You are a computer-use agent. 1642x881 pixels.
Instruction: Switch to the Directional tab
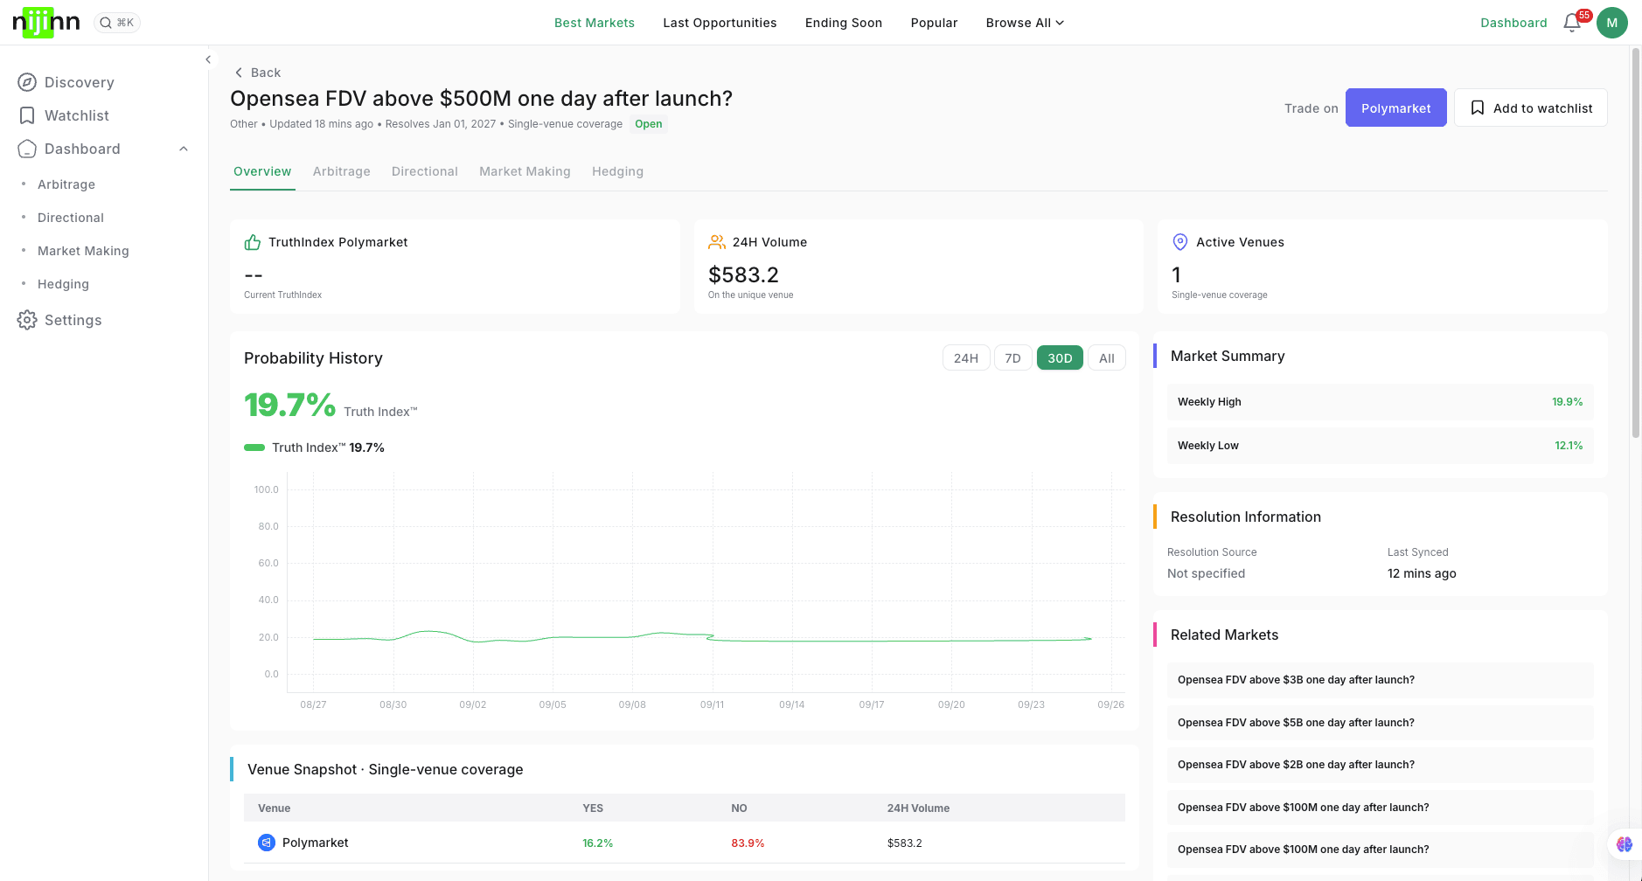(425, 171)
